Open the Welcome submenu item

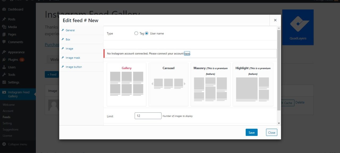(8, 105)
